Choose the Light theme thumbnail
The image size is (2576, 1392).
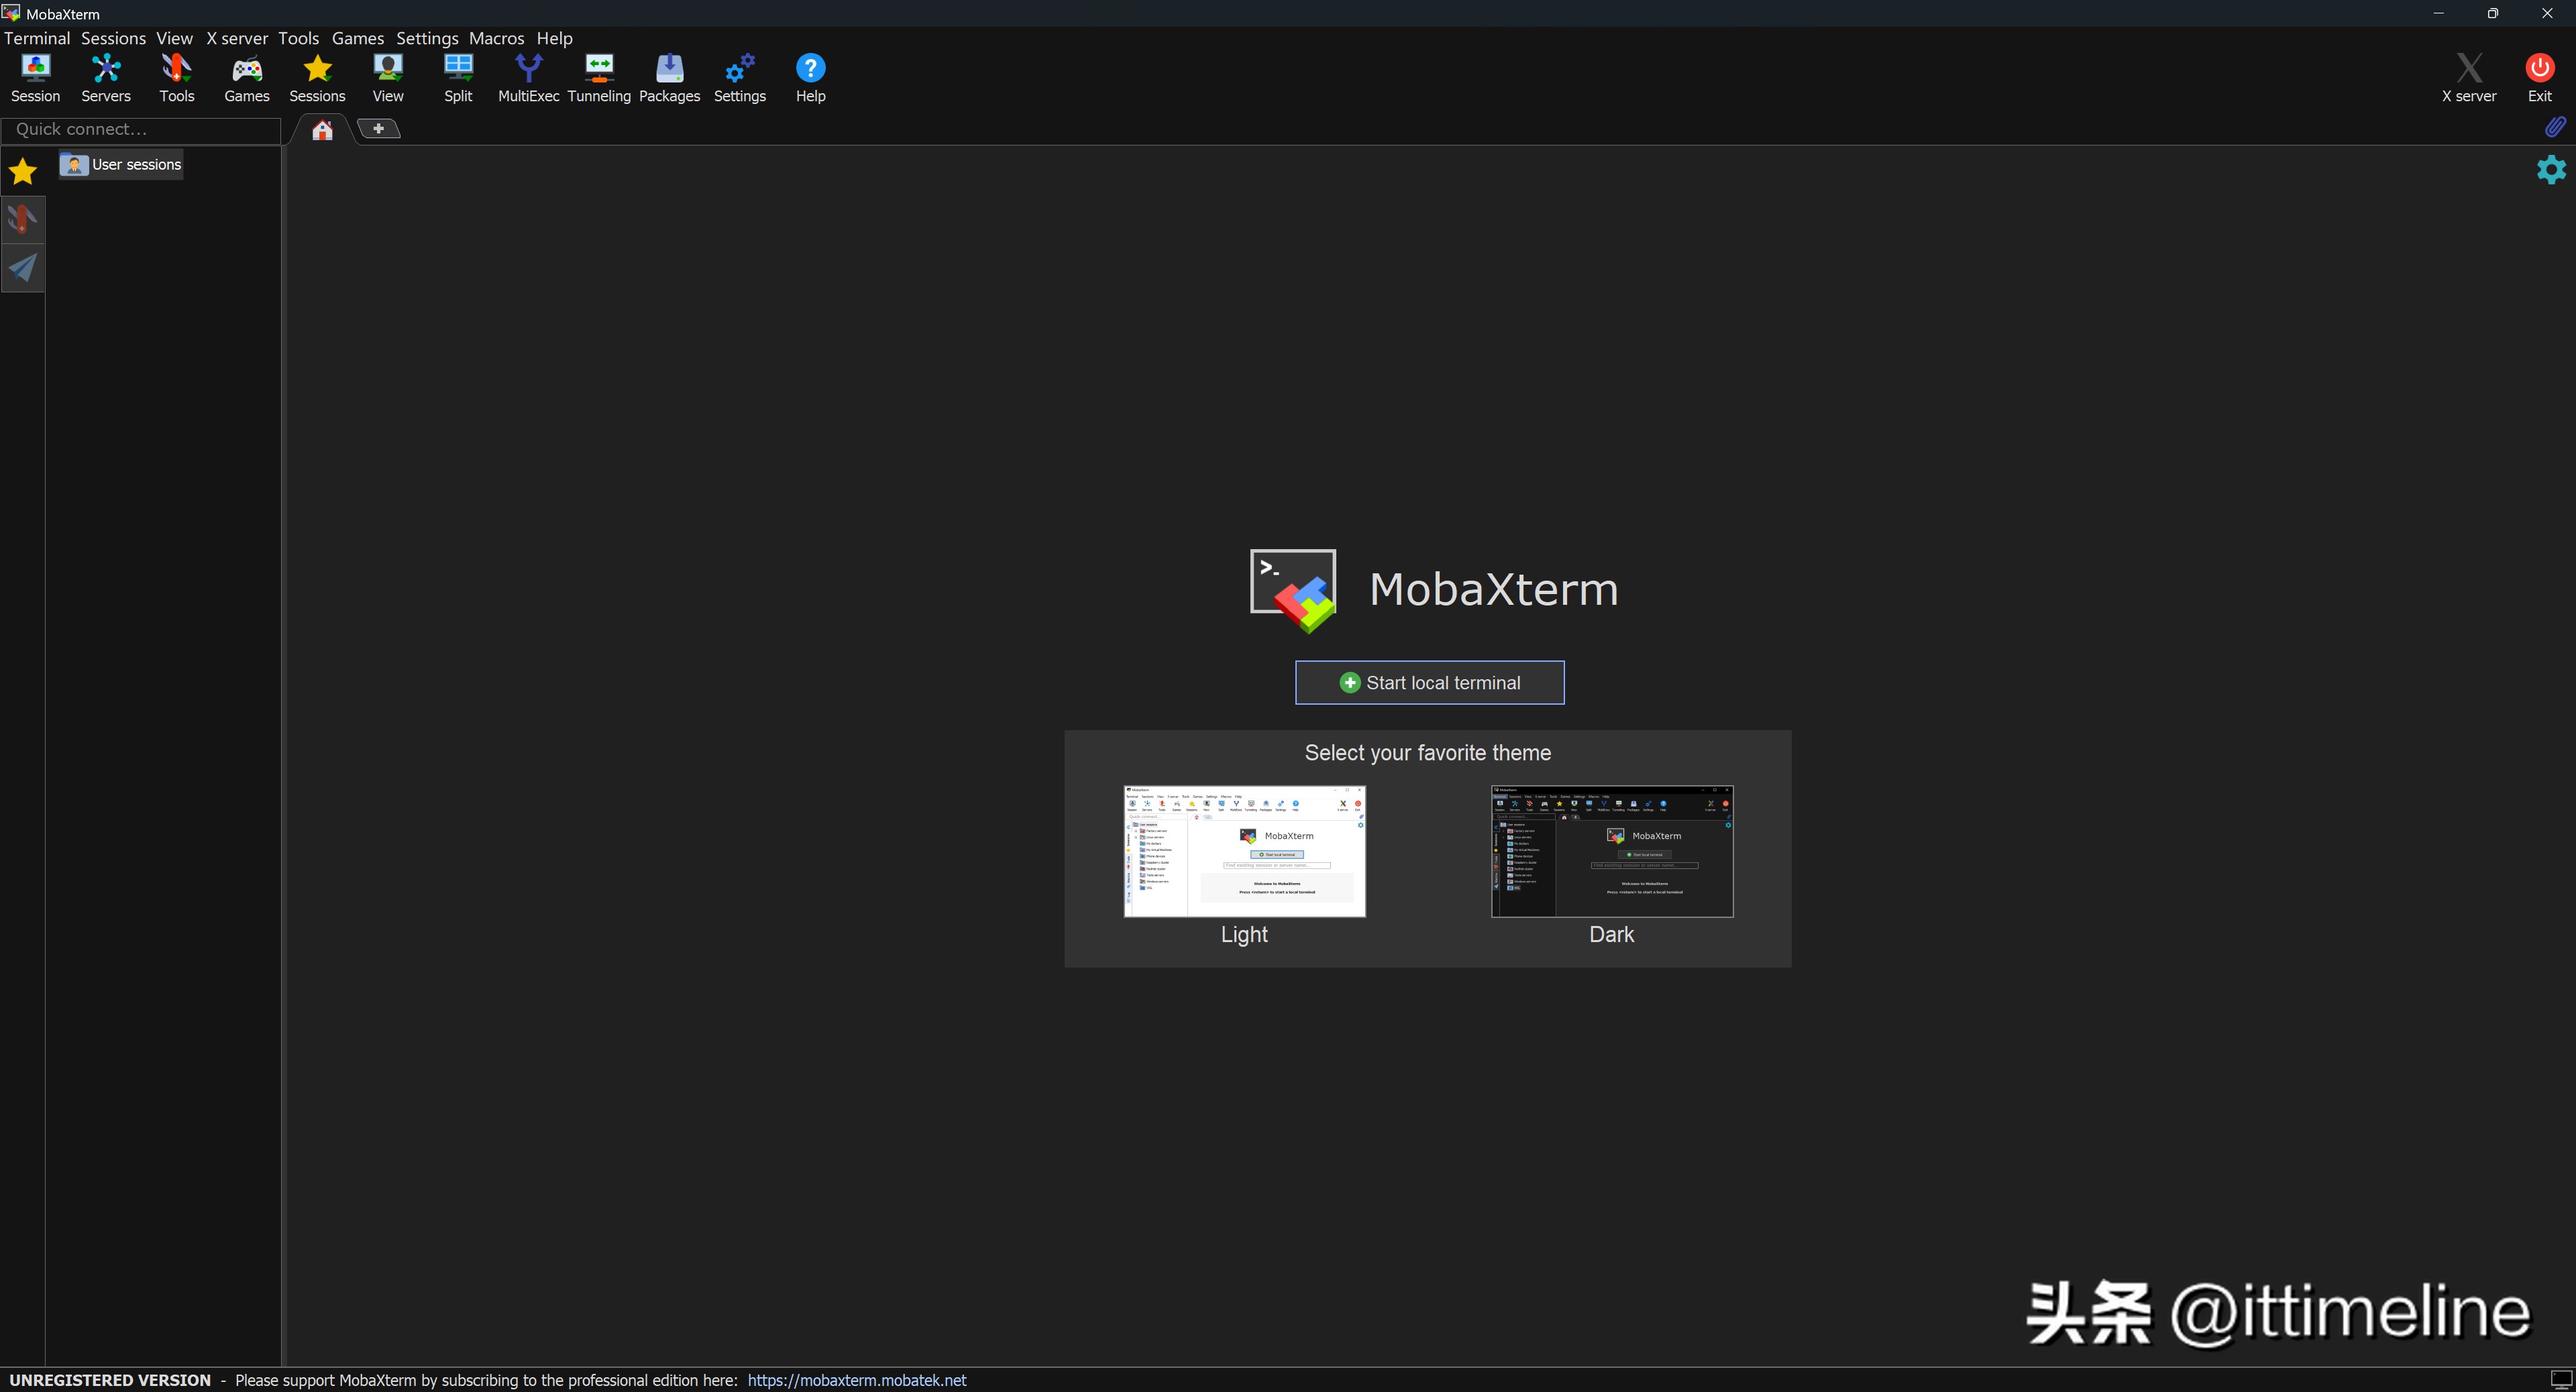pos(1244,850)
